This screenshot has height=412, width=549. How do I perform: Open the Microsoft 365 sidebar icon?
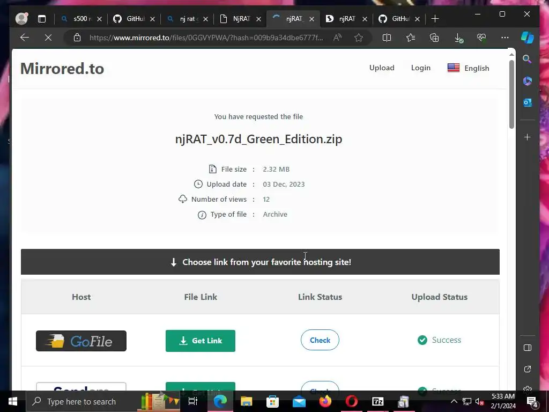pos(528,81)
